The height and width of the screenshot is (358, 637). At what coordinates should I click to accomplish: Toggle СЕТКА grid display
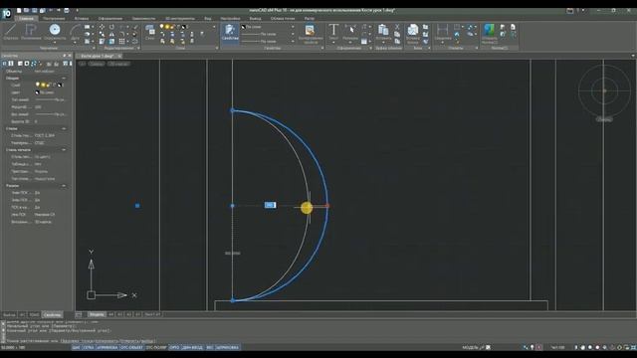coord(89,347)
